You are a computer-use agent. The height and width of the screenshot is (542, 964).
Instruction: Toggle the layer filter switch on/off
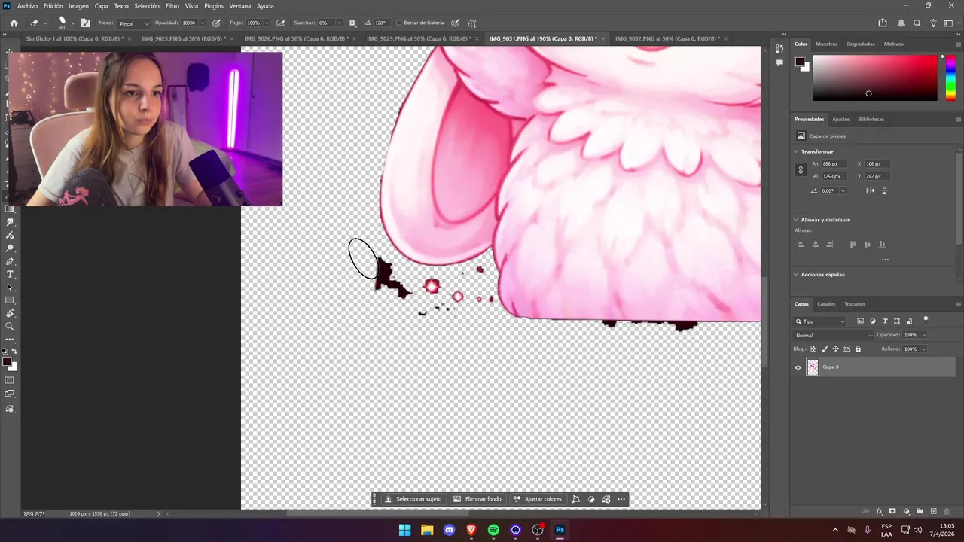[x=926, y=319]
